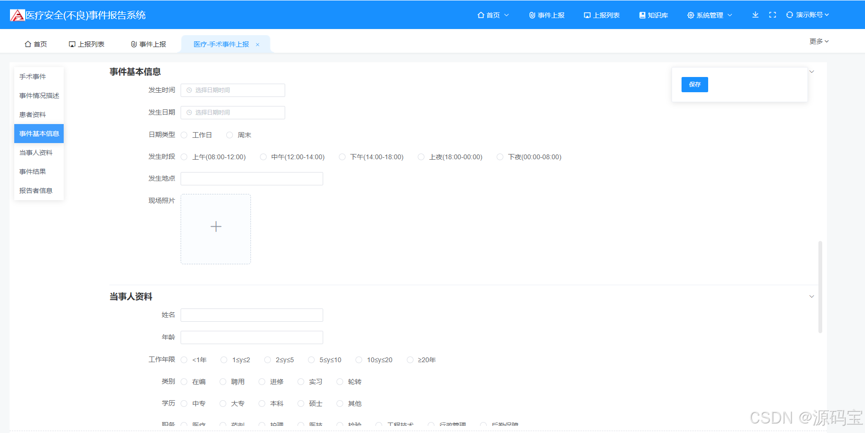Select 中专 education radio
Image resolution: width=865 pixels, height=433 pixels.
pos(184,404)
